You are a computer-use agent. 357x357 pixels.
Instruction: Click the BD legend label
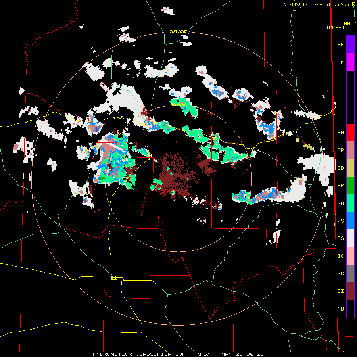click(x=340, y=168)
